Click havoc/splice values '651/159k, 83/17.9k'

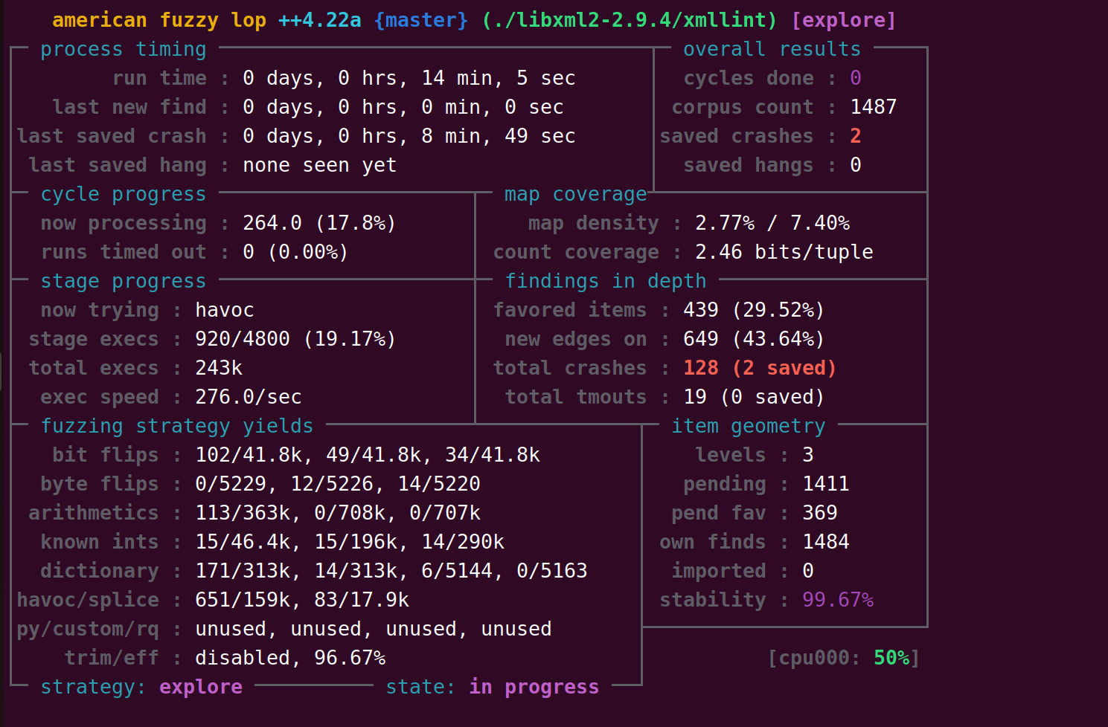302,600
